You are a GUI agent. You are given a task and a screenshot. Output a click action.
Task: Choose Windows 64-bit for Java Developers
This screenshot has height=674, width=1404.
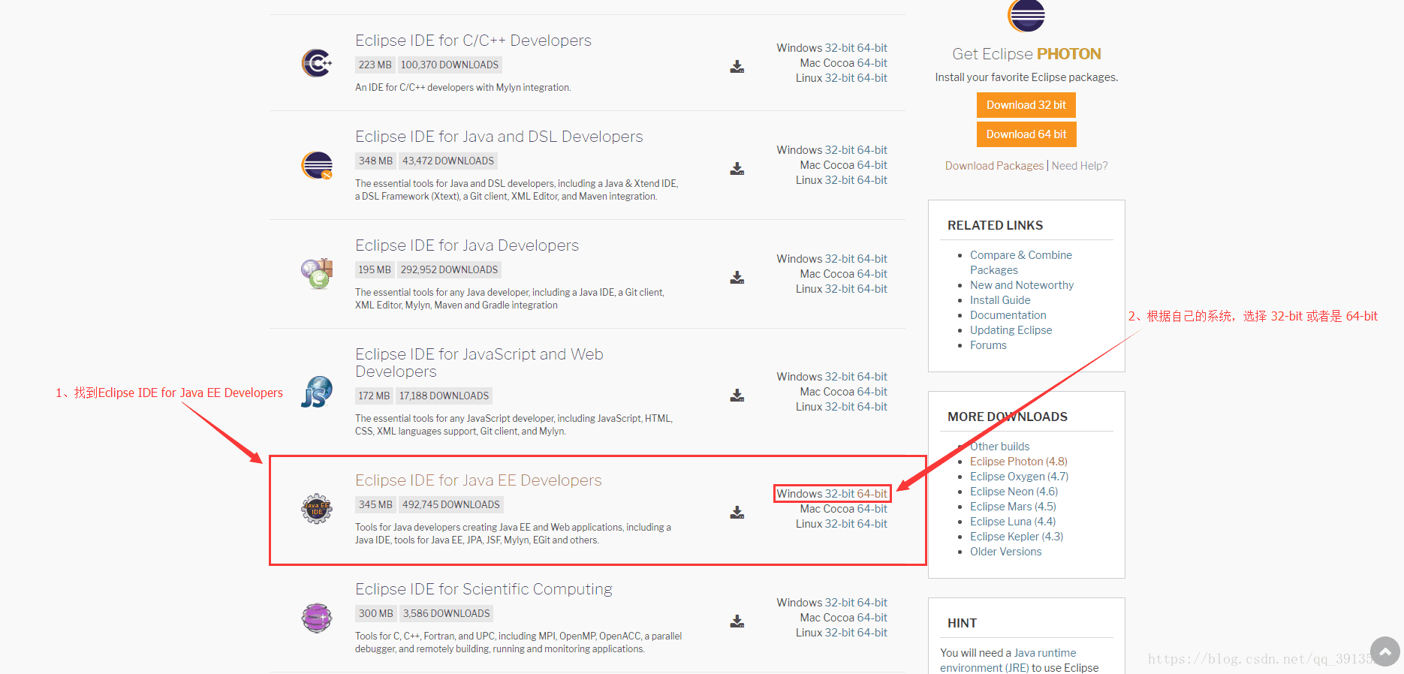click(872, 259)
